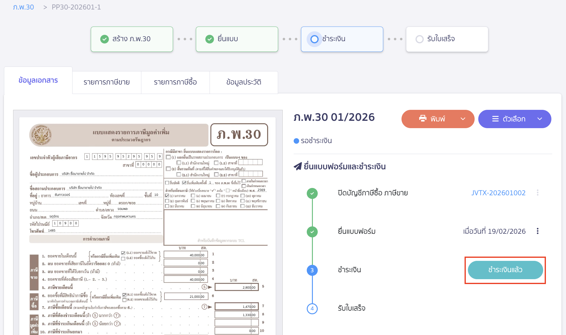Open the ตัวเลือก dropdown chevron

539,119
